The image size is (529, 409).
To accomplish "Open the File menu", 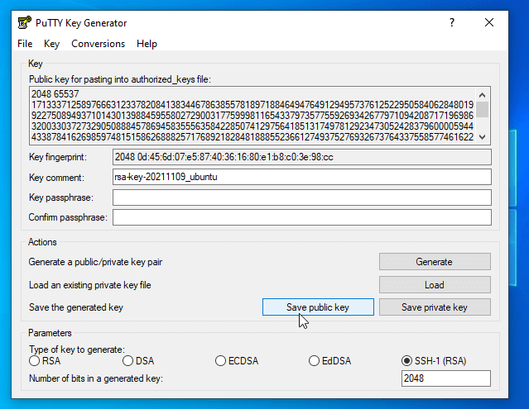I will [25, 44].
